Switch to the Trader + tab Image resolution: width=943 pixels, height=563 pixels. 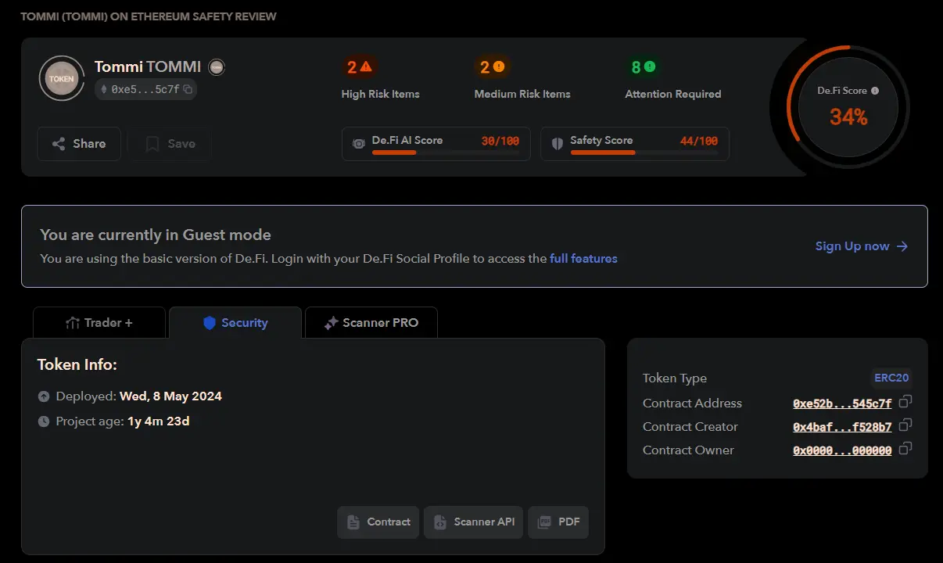point(99,323)
